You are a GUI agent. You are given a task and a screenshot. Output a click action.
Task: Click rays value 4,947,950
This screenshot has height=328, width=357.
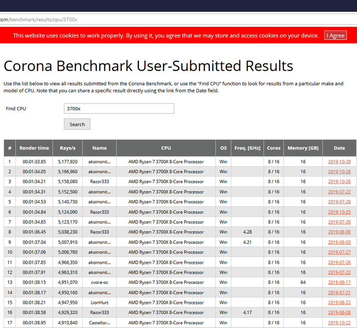(x=67, y=303)
